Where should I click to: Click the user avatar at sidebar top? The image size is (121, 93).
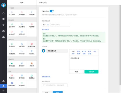(x=4, y=5)
